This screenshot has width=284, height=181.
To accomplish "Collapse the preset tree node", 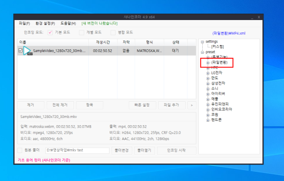I will 202,52.
